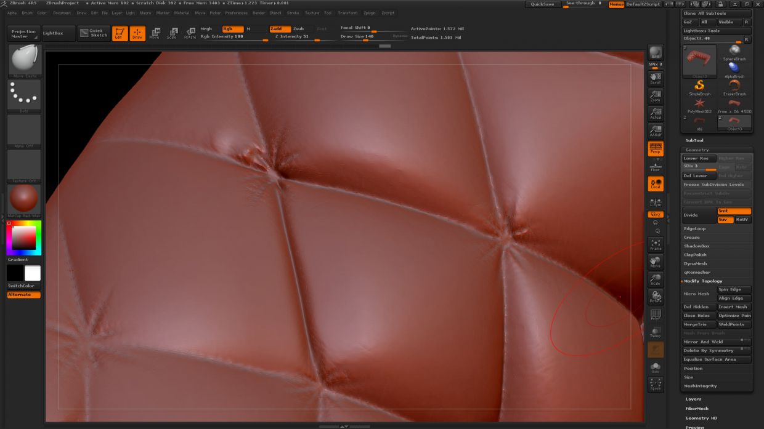This screenshot has height=429, width=764.
Task: Click right shelf Move view icon
Action: pos(656,262)
